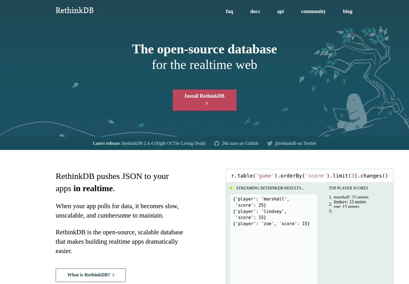Go to the api page

pos(280,11)
